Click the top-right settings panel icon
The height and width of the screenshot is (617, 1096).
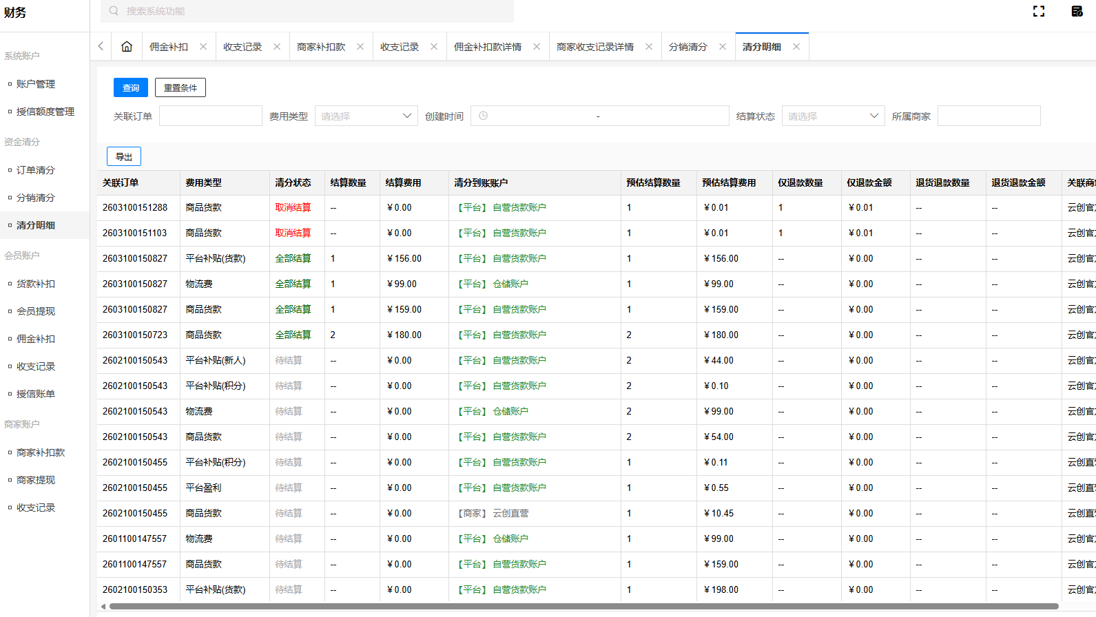(x=1077, y=11)
